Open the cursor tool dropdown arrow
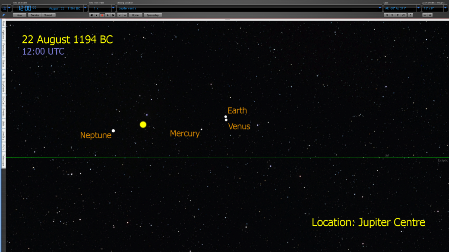449x252 pixels. (9, 8)
